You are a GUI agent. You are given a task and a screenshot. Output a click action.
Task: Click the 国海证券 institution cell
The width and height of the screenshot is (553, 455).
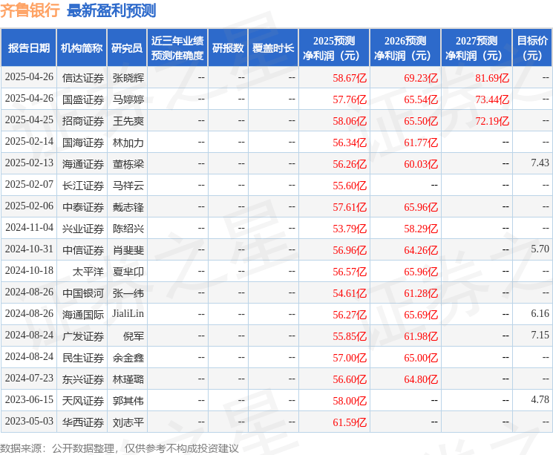[x=83, y=143]
